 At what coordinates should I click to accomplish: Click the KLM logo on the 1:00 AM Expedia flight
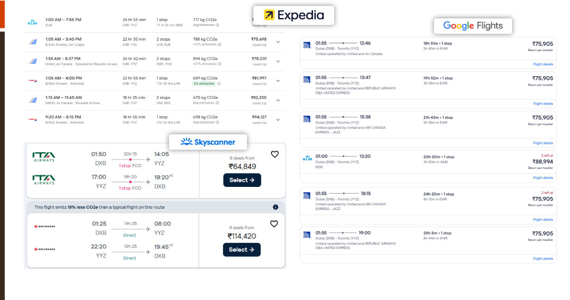coord(32,22)
